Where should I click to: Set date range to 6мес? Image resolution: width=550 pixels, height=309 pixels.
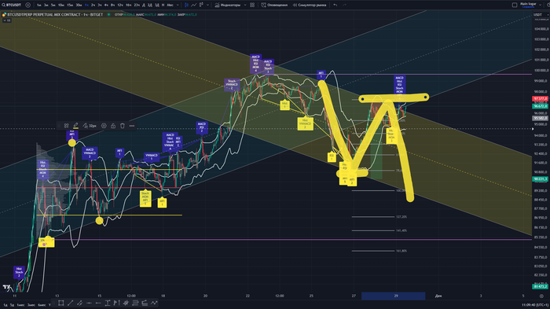(x=42, y=305)
